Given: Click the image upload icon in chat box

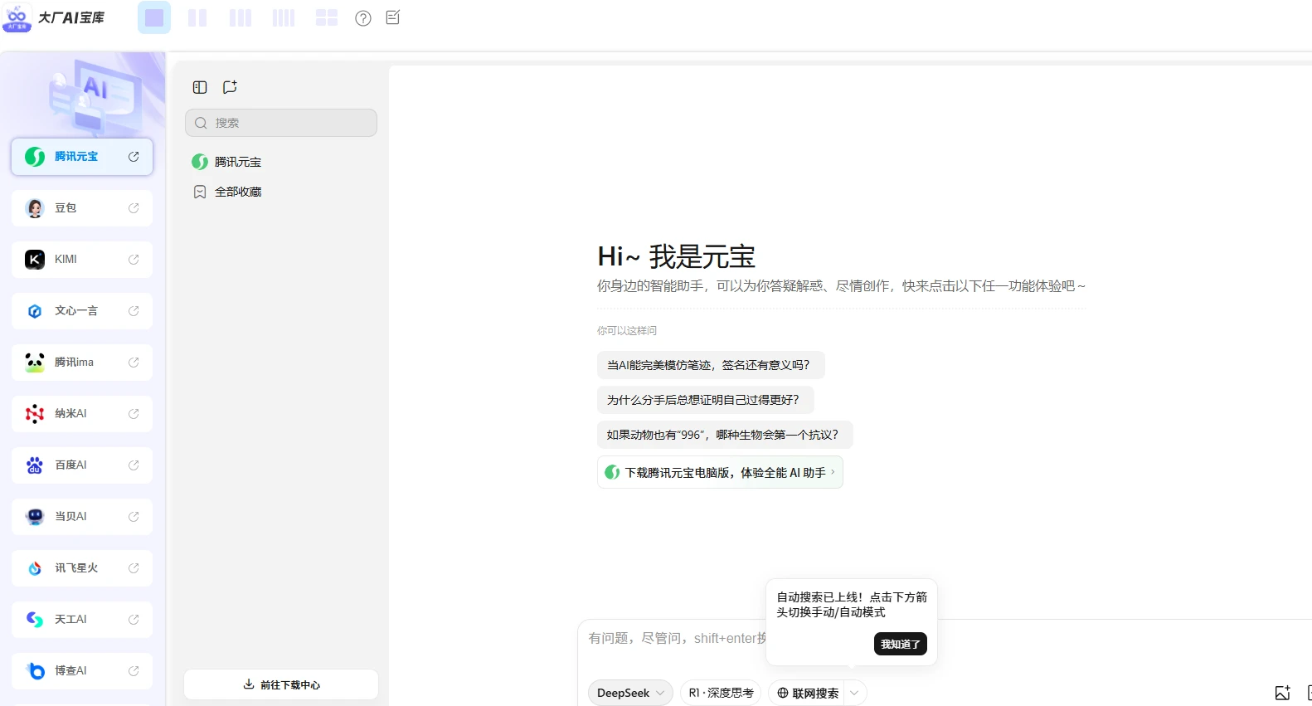Looking at the screenshot, I should pyautogui.click(x=1282, y=693).
